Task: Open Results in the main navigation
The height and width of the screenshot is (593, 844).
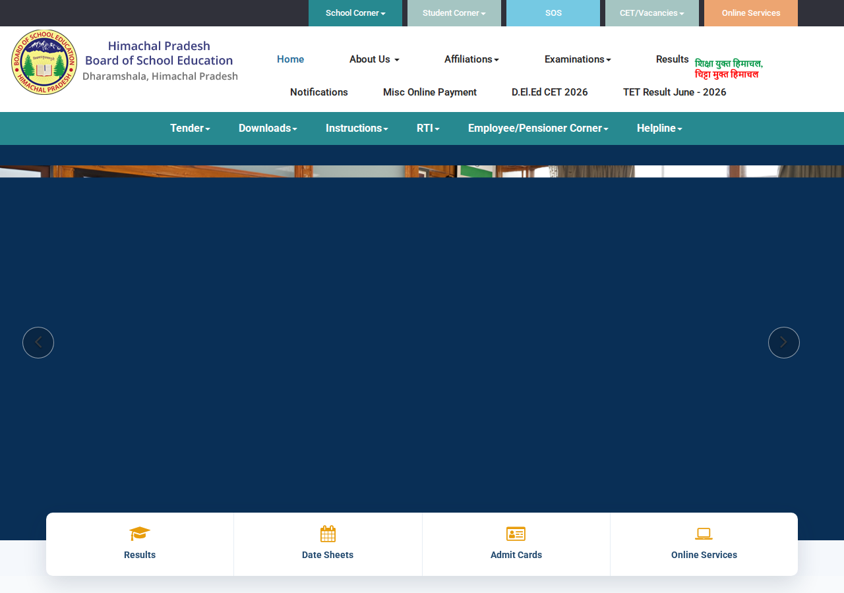Action: tap(673, 59)
